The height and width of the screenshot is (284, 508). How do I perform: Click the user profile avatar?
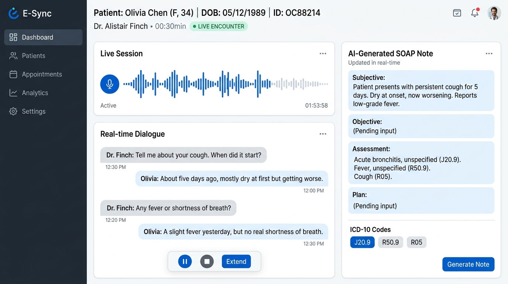click(494, 13)
